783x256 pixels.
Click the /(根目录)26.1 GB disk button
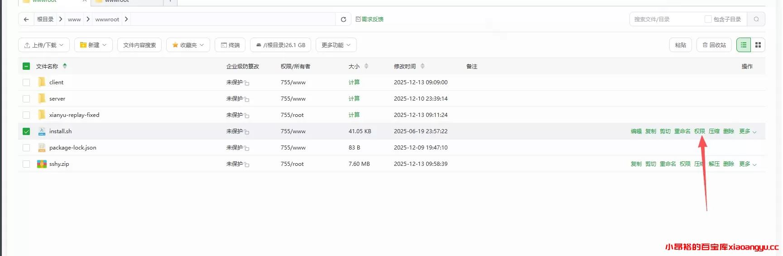point(280,45)
